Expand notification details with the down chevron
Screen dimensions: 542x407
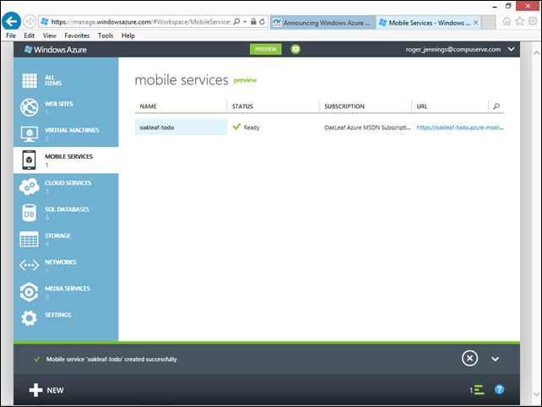[496, 359]
